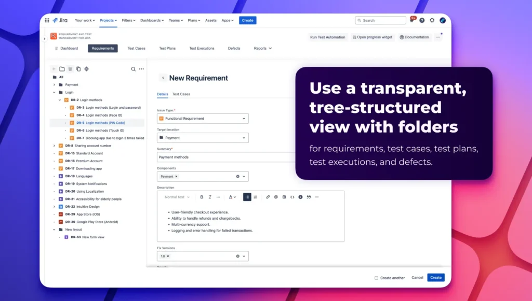Open the user profile avatar
Screen dimensions: 532x301
coord(443,20)
